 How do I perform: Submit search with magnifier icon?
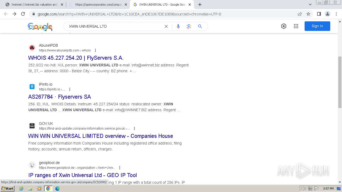pyautogui.click(x=200, y=26)
